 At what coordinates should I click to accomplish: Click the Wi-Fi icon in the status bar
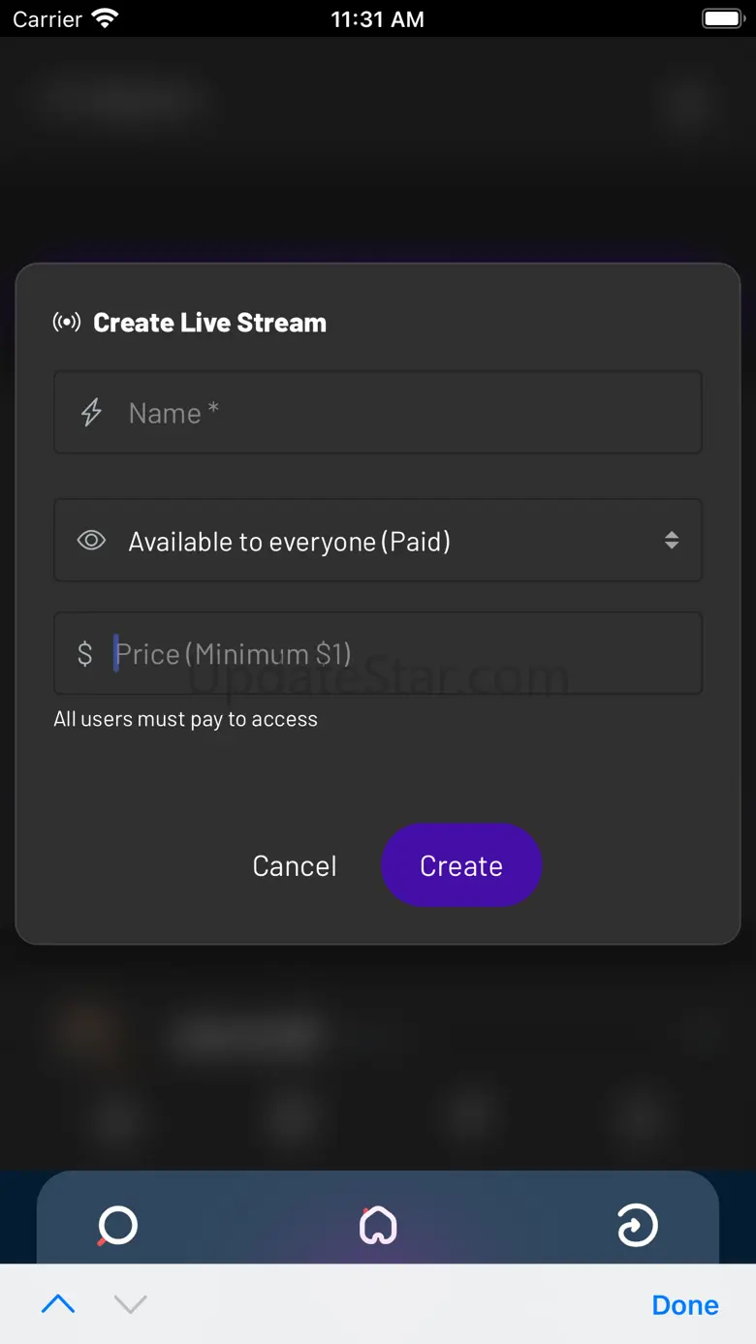coord(105,18)
